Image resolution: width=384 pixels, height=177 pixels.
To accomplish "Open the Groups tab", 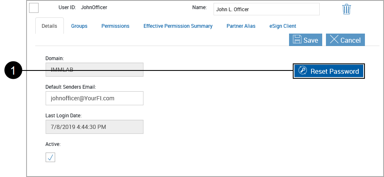I will click(79, 26).
